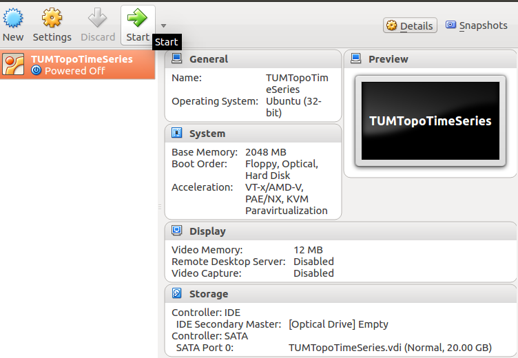This screenshot has height=358, width=518.
Task: Switch to the Snapshots view
Action: click(477, 25)
